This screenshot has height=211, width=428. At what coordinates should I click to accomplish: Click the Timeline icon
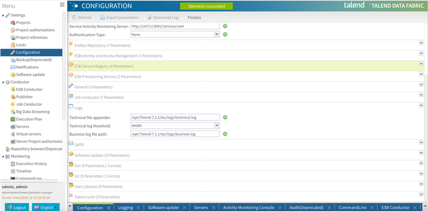tap(13, 171)
